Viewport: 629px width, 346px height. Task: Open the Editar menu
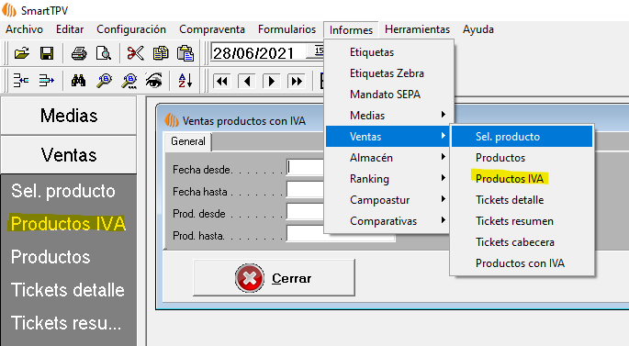pyautogui.click(x=70, y=29)
